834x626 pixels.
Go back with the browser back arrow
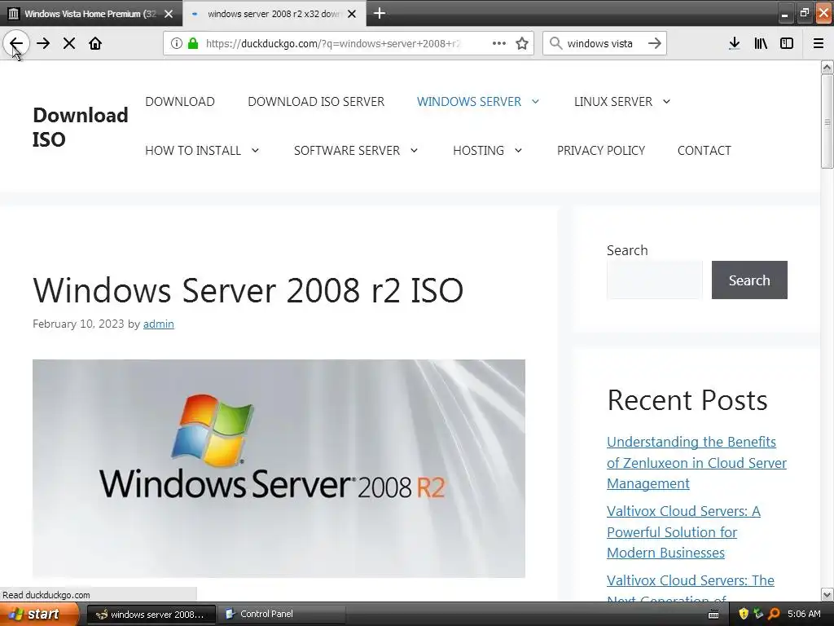pyautogui.click(x=16, y=44)
